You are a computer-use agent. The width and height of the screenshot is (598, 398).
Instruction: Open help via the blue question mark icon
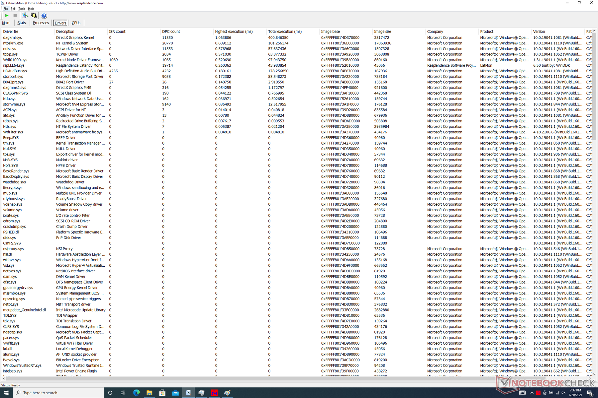coord(44,16)
